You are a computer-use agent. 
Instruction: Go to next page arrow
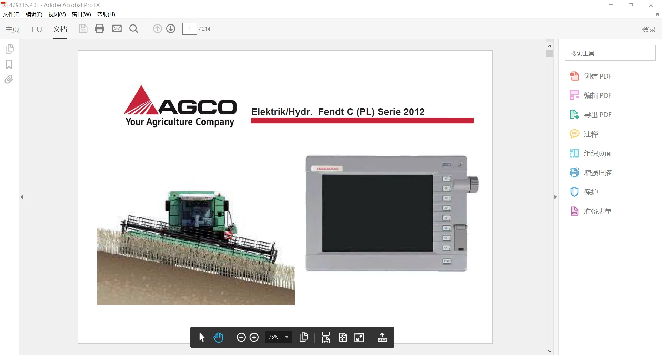pyautogui.click(x=171, y=29)
